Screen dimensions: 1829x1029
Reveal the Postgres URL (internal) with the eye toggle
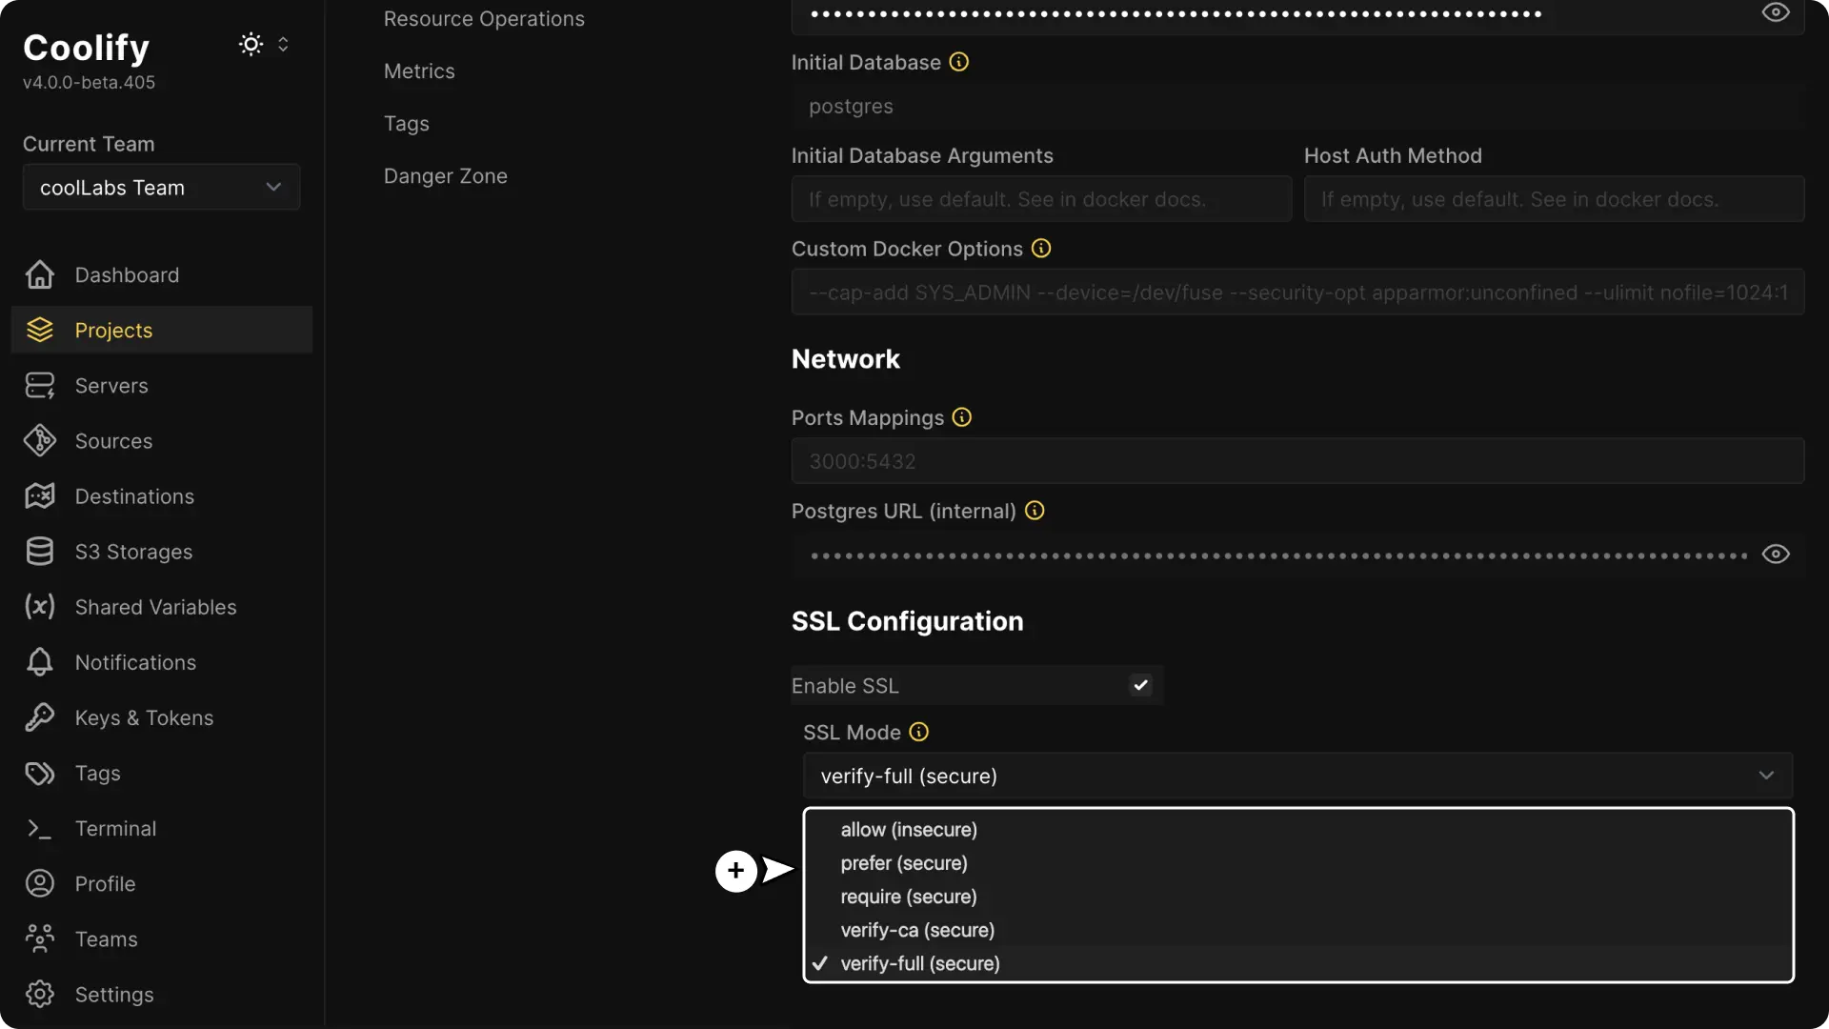(x=1777, y=554)
